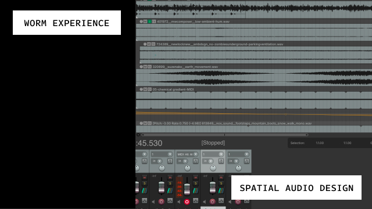Open FX on the low-ambient-hum item
This screenshot has width=372, height=209.
point(154,21)
